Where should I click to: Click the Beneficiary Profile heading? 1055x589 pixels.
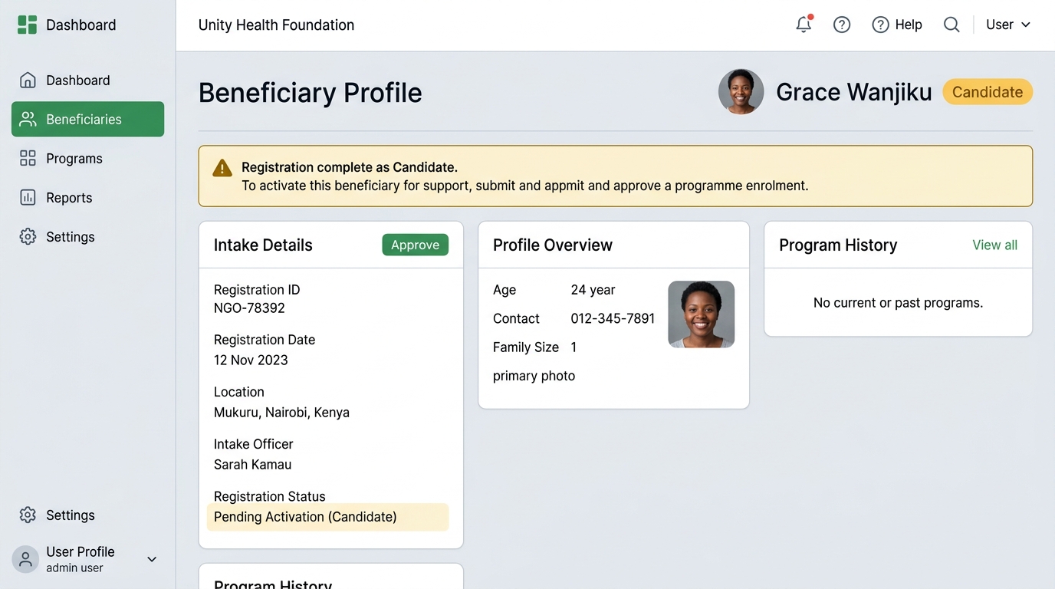point(310,93)
